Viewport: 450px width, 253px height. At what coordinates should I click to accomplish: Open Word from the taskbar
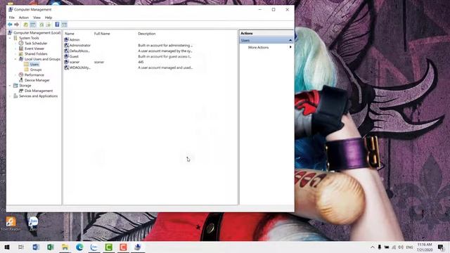point(36,247)
